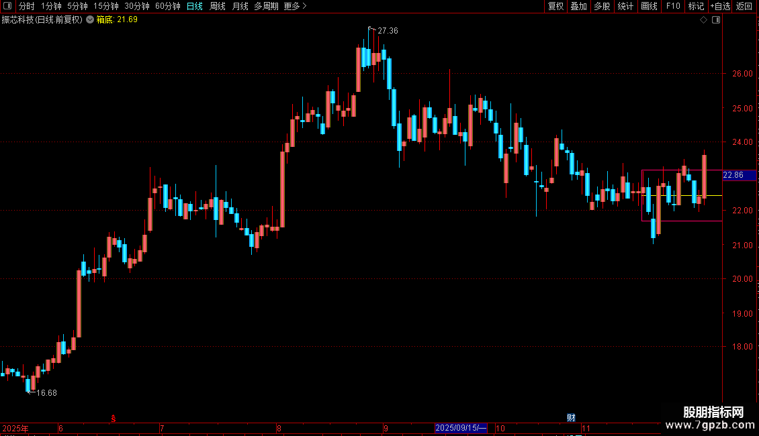Select the 5分钟 period
This screenshot has height=436, width=759.
pos(77,6)
